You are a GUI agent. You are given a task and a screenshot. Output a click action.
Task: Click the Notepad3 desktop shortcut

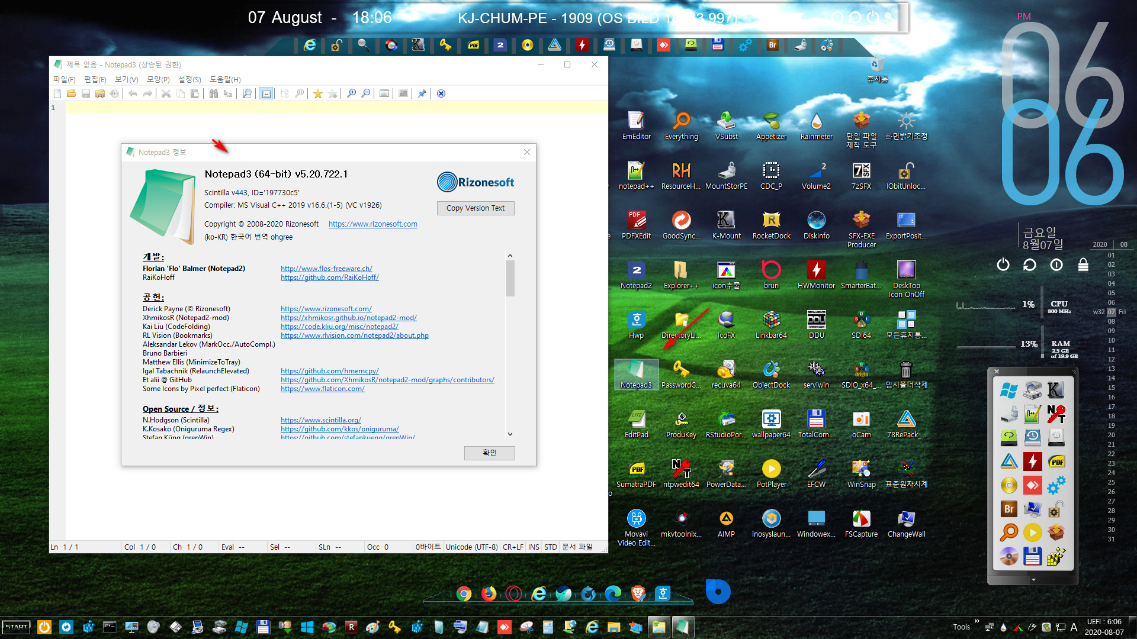tap(636, 375)
